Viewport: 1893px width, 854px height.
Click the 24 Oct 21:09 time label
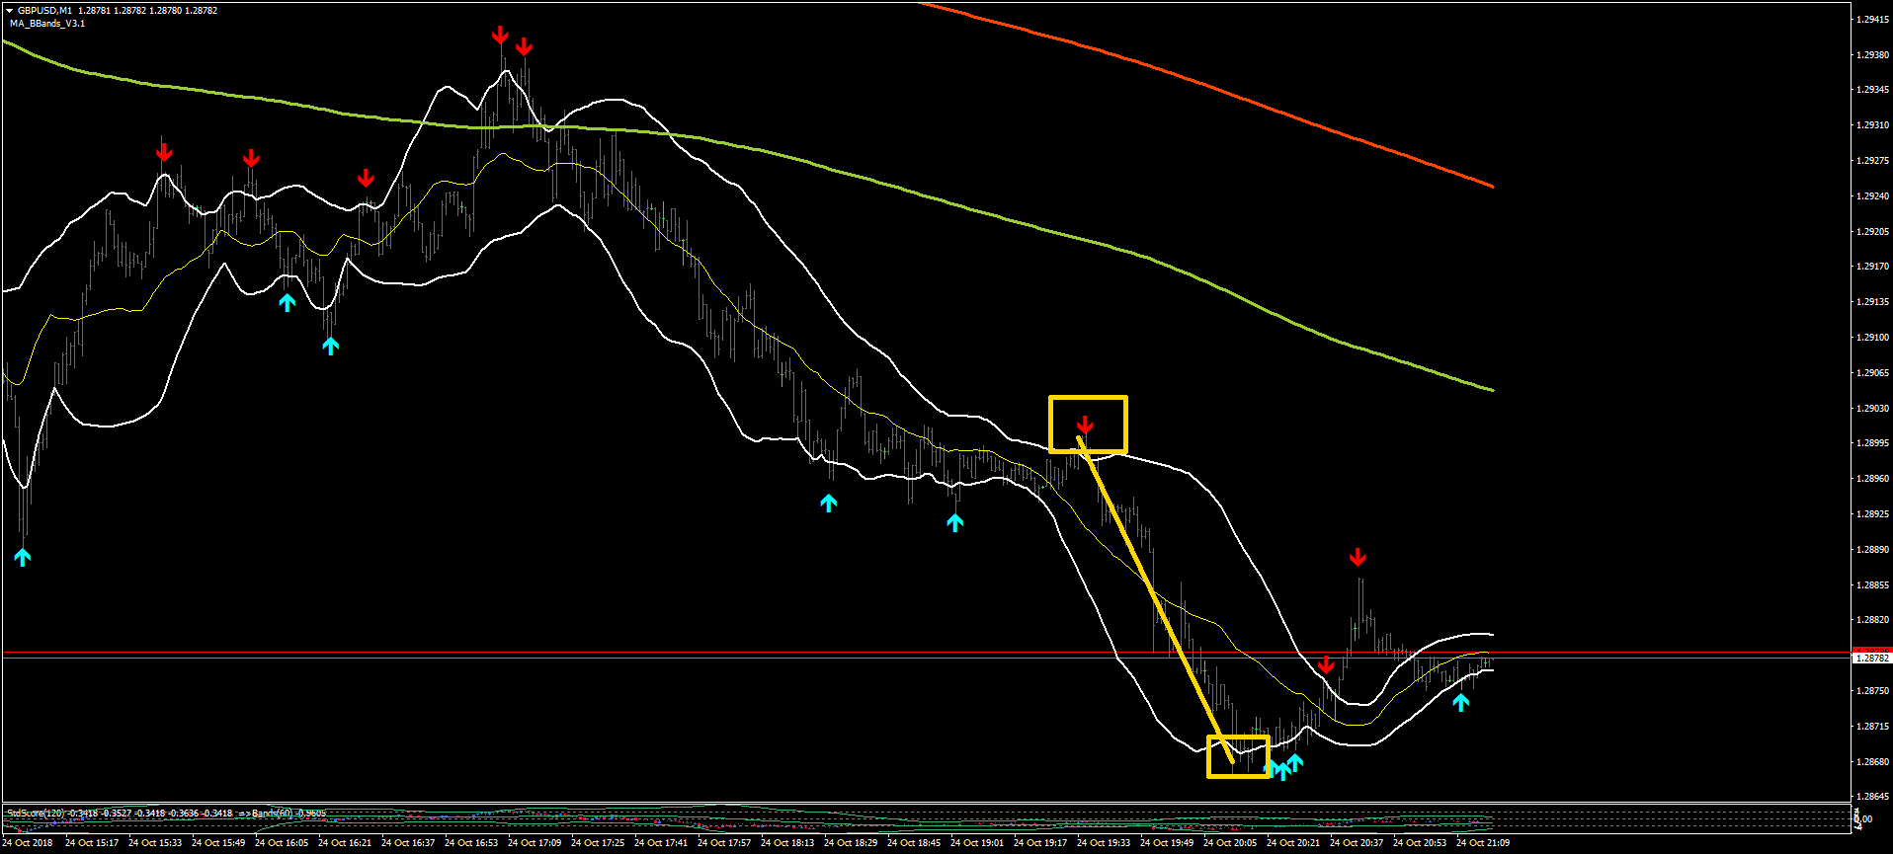pyautogui.click(x=1483, y=843)
